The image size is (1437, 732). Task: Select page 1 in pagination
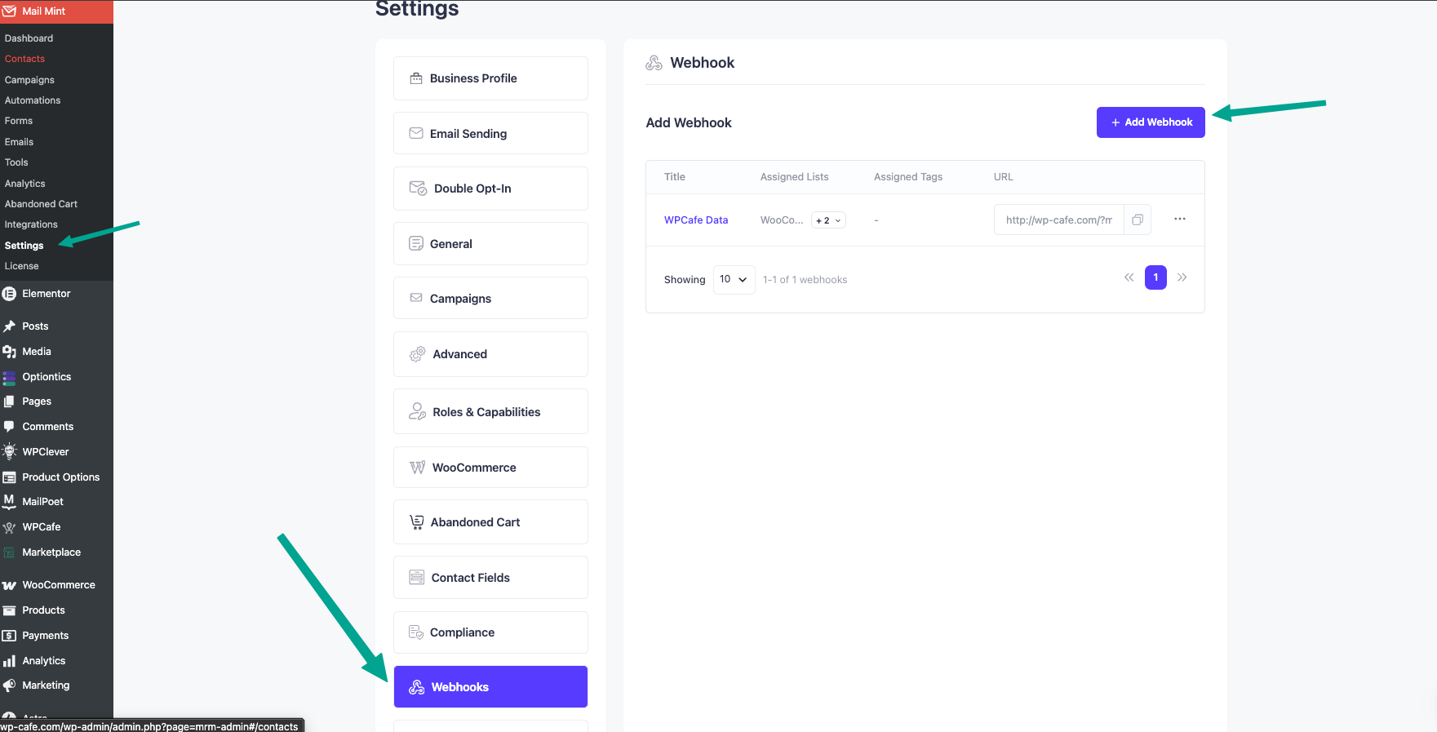pyautogui.click(x=1155, y=277)
